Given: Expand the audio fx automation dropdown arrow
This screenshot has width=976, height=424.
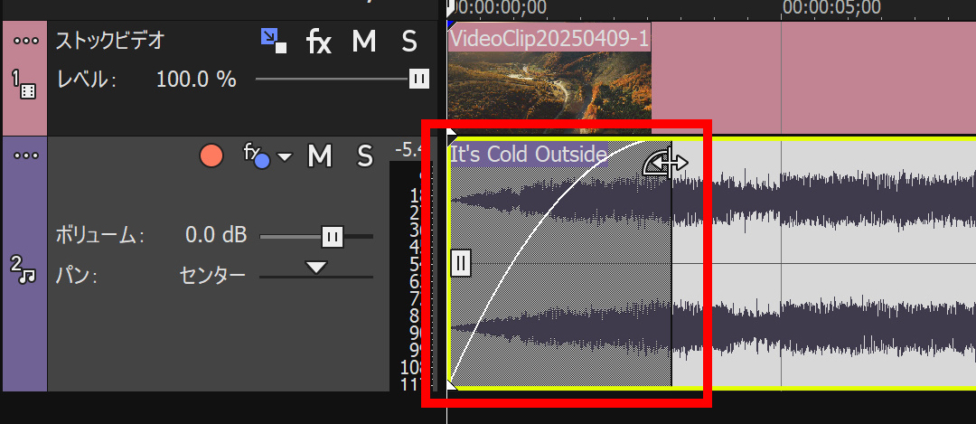Looking at the screenshot, I should point(285,157).
